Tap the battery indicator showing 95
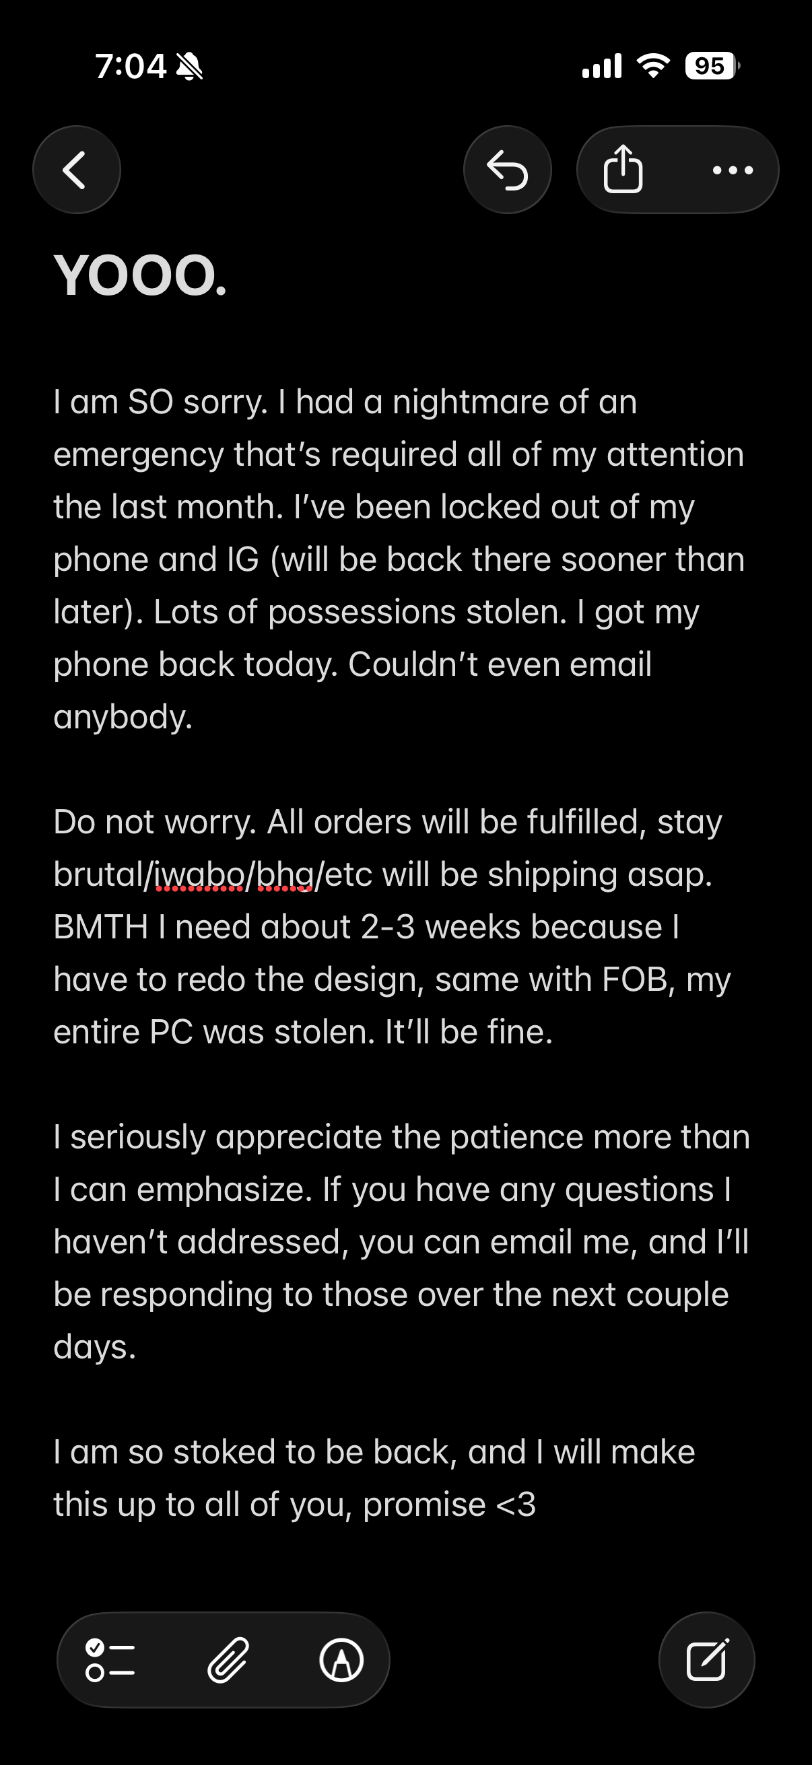This screenshot has height=1765, width=812. [x=712, y=66]
